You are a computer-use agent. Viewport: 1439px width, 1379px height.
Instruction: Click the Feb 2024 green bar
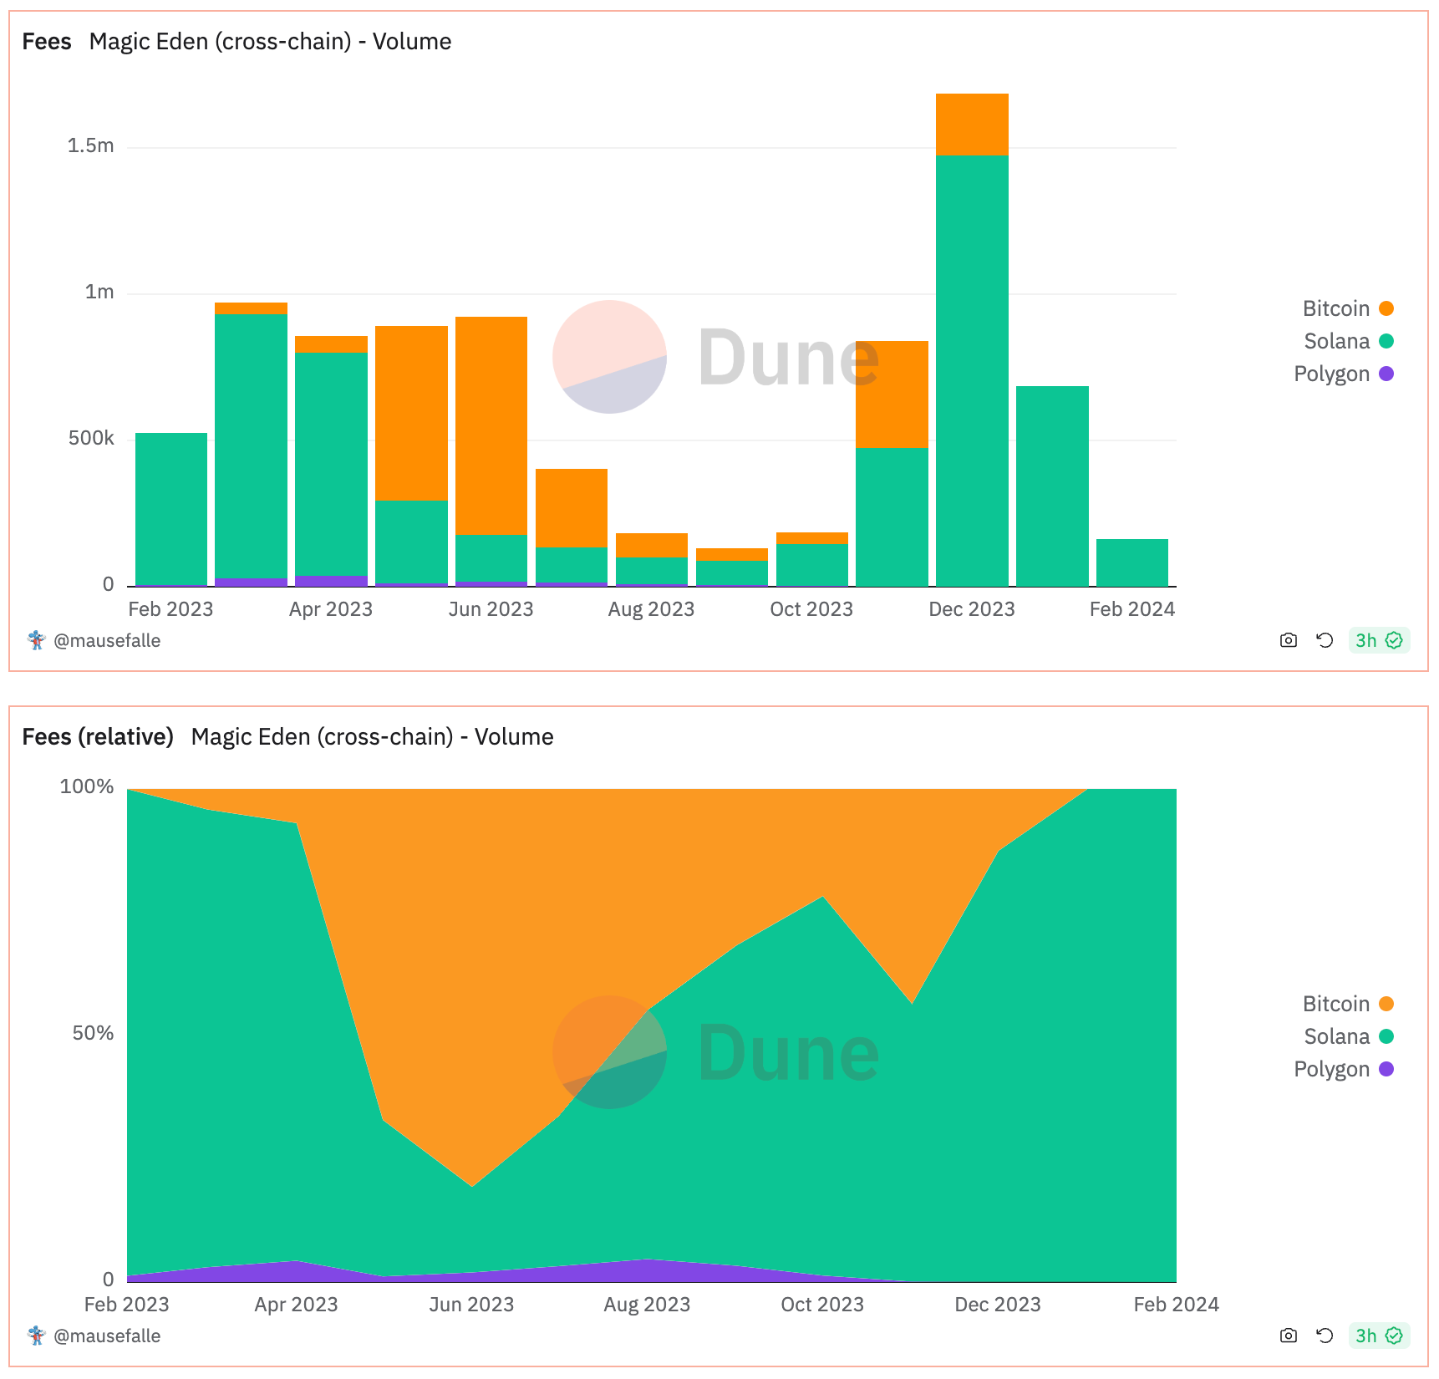(1132, 562)
